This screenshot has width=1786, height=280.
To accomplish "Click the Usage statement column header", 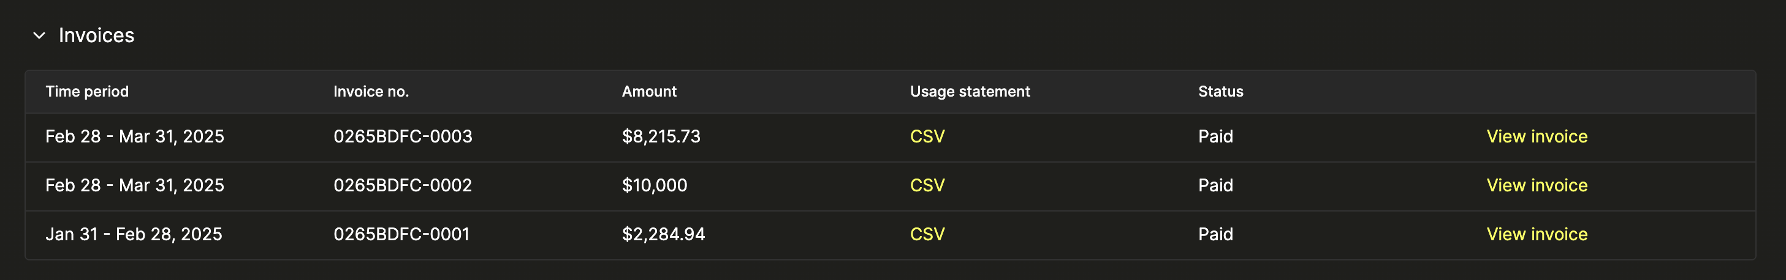I will coord(969,91).
